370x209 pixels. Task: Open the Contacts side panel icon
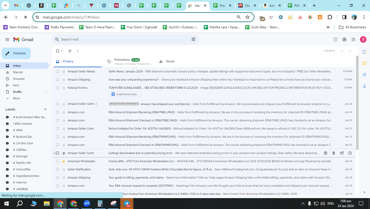click(x=364, y=86)
